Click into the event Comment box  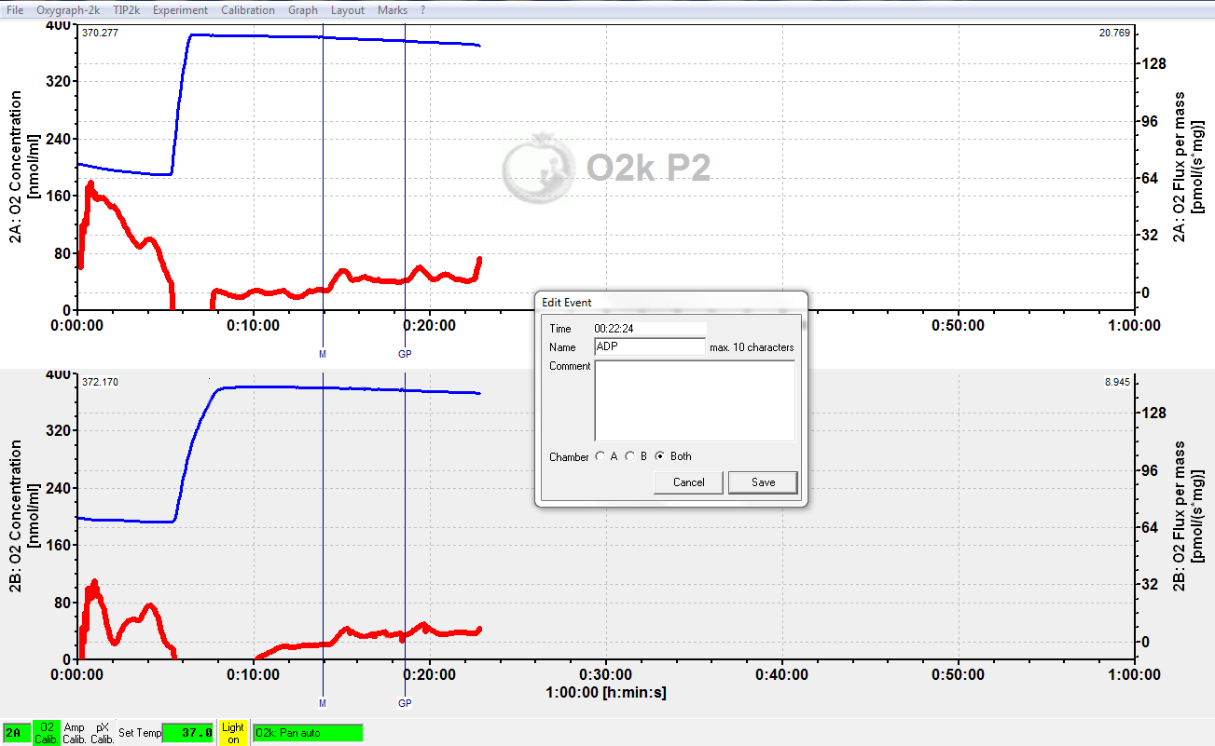695,400
